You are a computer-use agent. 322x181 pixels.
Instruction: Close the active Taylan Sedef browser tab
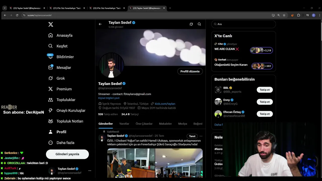[164, 8]
